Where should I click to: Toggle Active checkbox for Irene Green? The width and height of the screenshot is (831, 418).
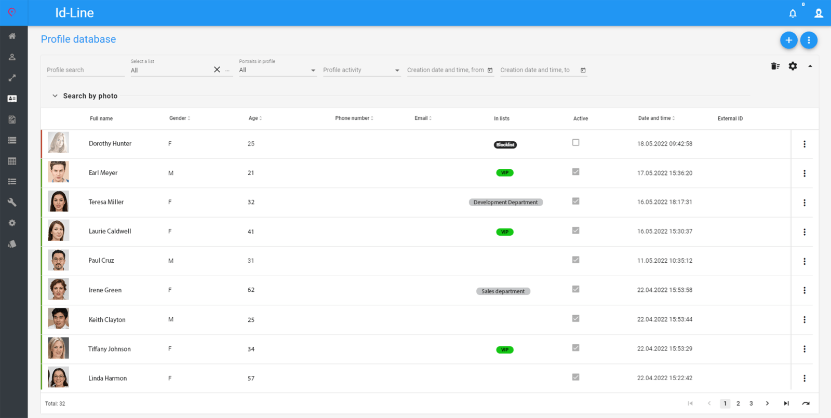575,289
